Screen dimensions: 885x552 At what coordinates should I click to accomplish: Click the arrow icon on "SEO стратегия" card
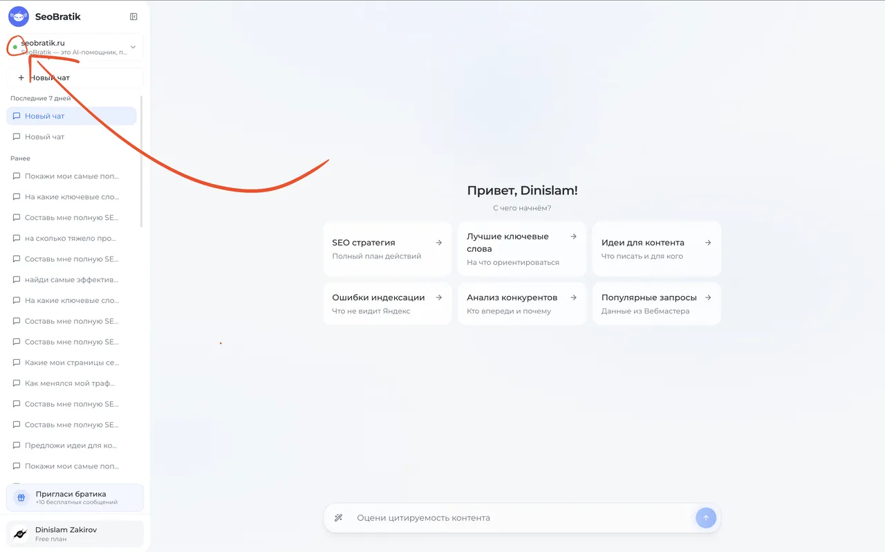(x=438, y=242)
